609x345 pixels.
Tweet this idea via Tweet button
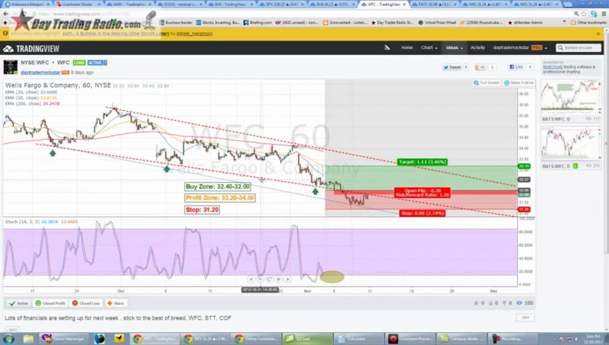(x=451, y=67)
